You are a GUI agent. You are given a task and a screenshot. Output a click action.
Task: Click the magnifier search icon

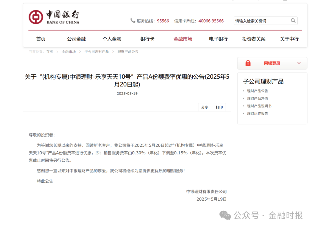point(293,21)
